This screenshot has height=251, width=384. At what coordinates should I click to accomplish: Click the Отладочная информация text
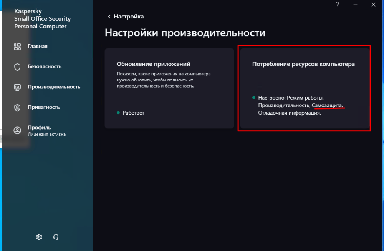[290, 113]
